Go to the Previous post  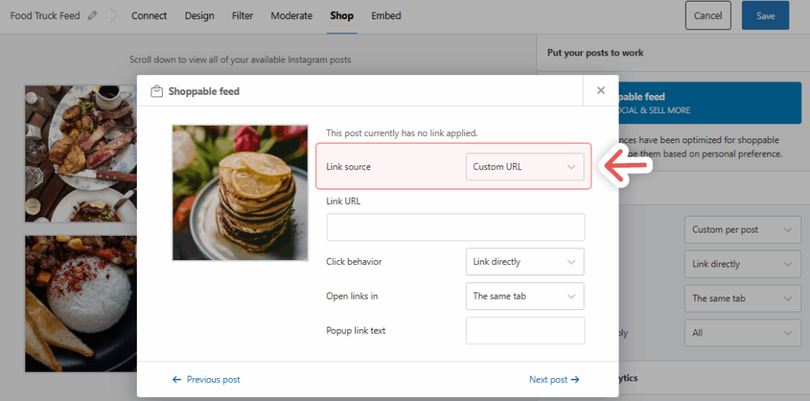[x=206, y=380]
